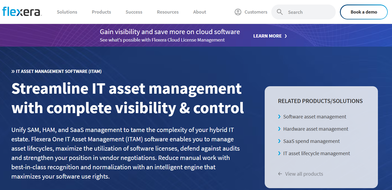Open the IT asset lifecycle management link
Viewport: 392px width, 190px height.
[x=317, y=153]
